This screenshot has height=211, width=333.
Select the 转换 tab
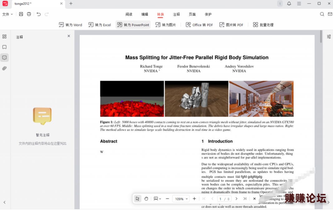160,14
